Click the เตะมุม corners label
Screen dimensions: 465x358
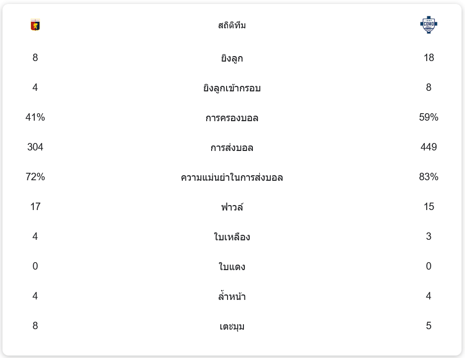tap(232, 326)
